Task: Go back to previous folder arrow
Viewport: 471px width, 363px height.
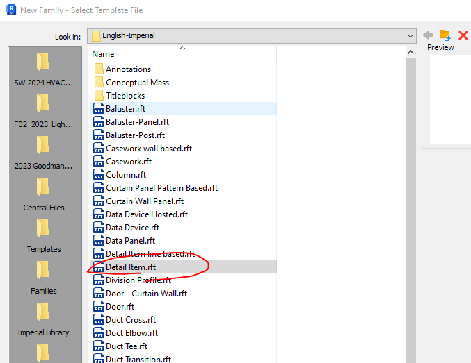Action: pos(428,35)
